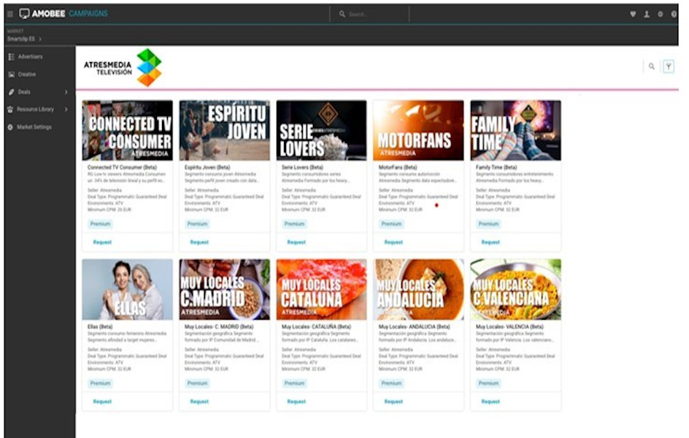Click the Amobee Campaigns logo
Image resolution: width=689 pixels, height=438 pixels.
coord(63,14)
